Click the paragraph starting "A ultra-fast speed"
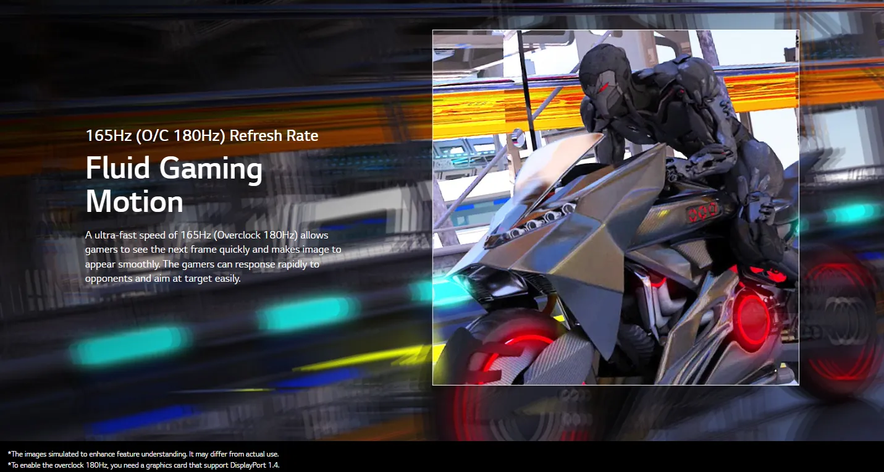 point(213,256)
